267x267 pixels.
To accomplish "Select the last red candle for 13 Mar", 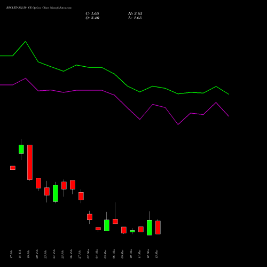I will click(158, 227).
